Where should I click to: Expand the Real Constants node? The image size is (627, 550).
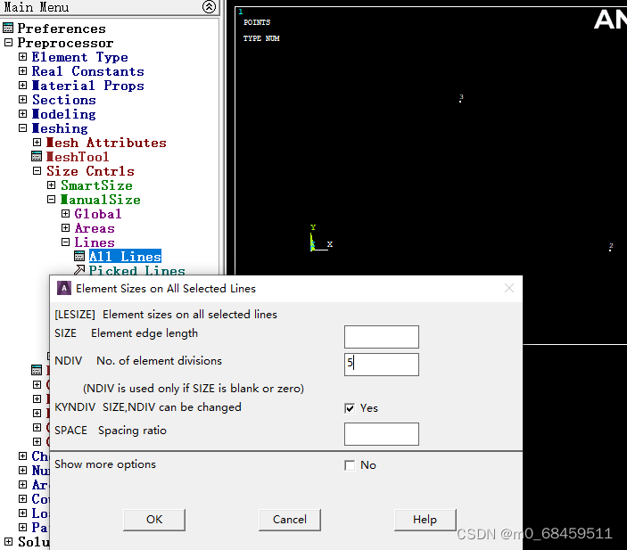[23, 70]
